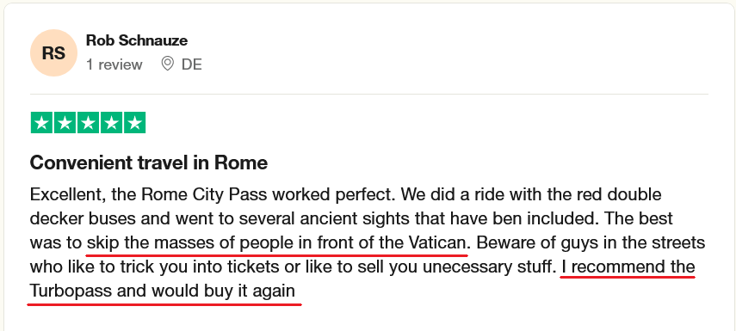Click the third green rating star
The height and width of the screenshot is (331, 736).
(x=88, y=123)
